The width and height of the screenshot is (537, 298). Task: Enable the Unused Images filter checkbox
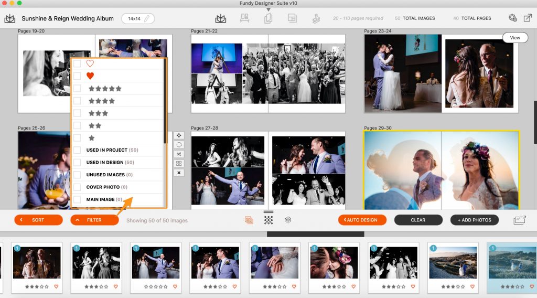point(77,175)
